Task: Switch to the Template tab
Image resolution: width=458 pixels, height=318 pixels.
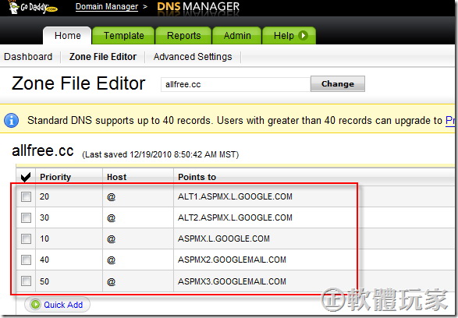Action: pyautogui.click(x=123, y=36)
